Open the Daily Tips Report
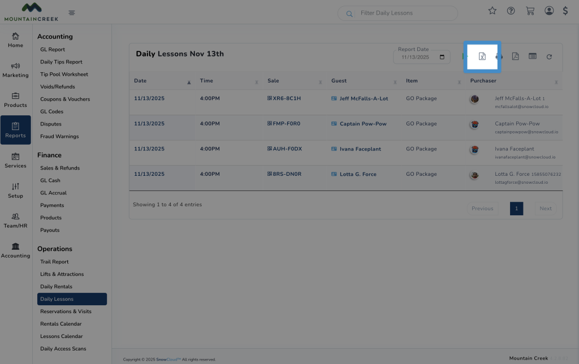Screen dimensions: 579x364 pyautogui.click(x=61, y=62)
